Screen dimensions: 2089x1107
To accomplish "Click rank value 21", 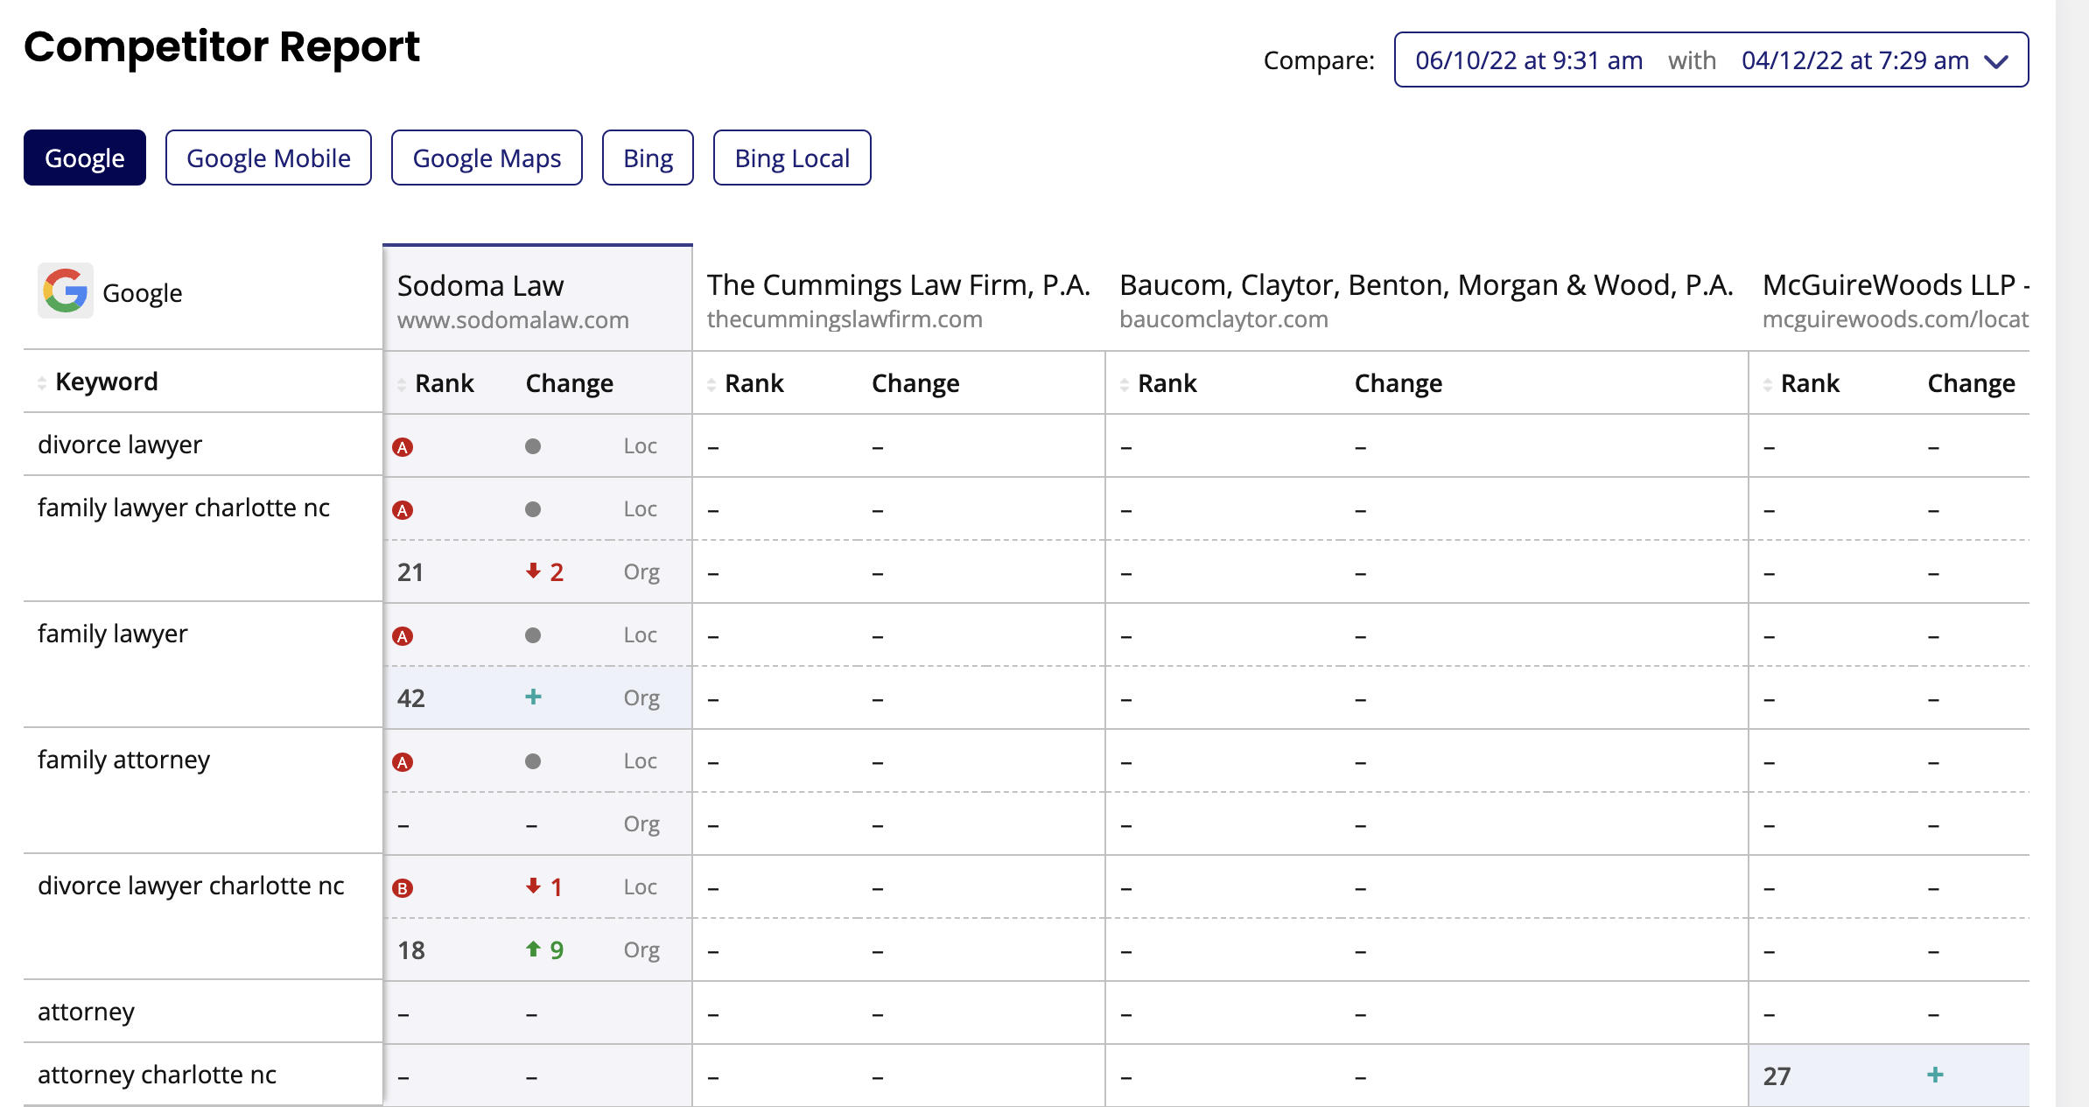I will 410,572.
